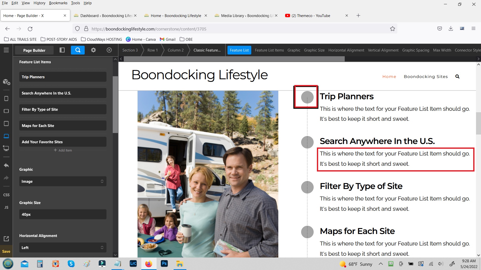Open custom JS editor
This screenshot has width=481, height=270.
tap(6, 207)
